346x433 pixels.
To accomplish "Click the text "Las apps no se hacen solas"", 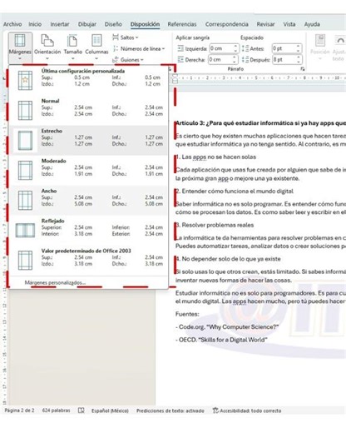I will click(x=219, y=157).
